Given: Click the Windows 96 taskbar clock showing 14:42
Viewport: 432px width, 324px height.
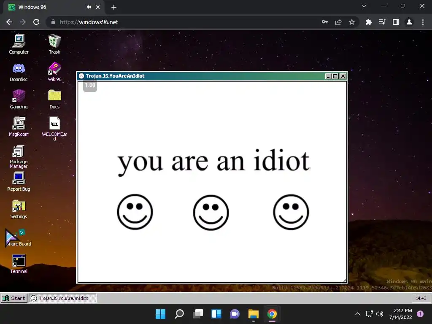Looking at the screenshot, I should pyautogui.click(x=421, y=298).
